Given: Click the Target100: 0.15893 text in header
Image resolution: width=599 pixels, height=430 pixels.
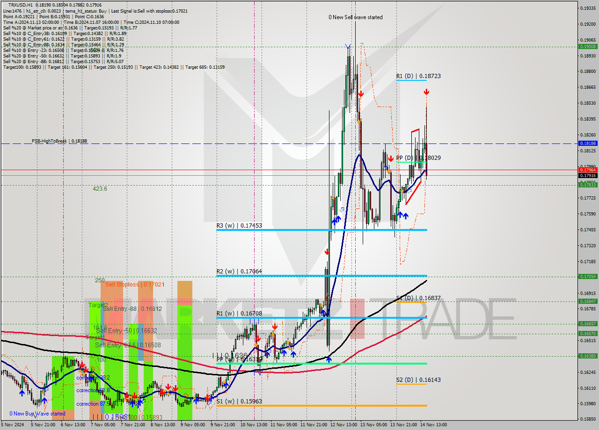Looking at the screenshot, I should [23, 67].
